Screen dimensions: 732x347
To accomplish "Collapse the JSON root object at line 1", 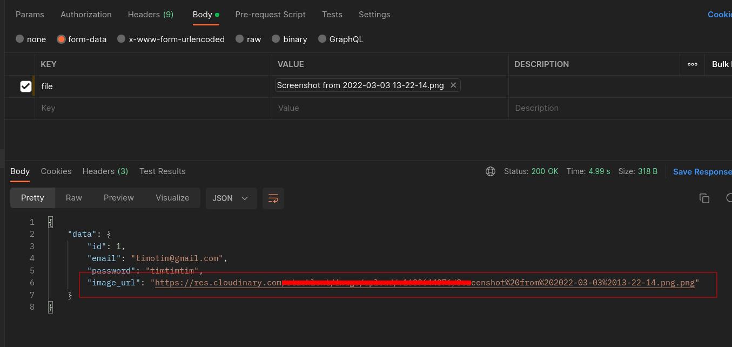I will (51, 222).
